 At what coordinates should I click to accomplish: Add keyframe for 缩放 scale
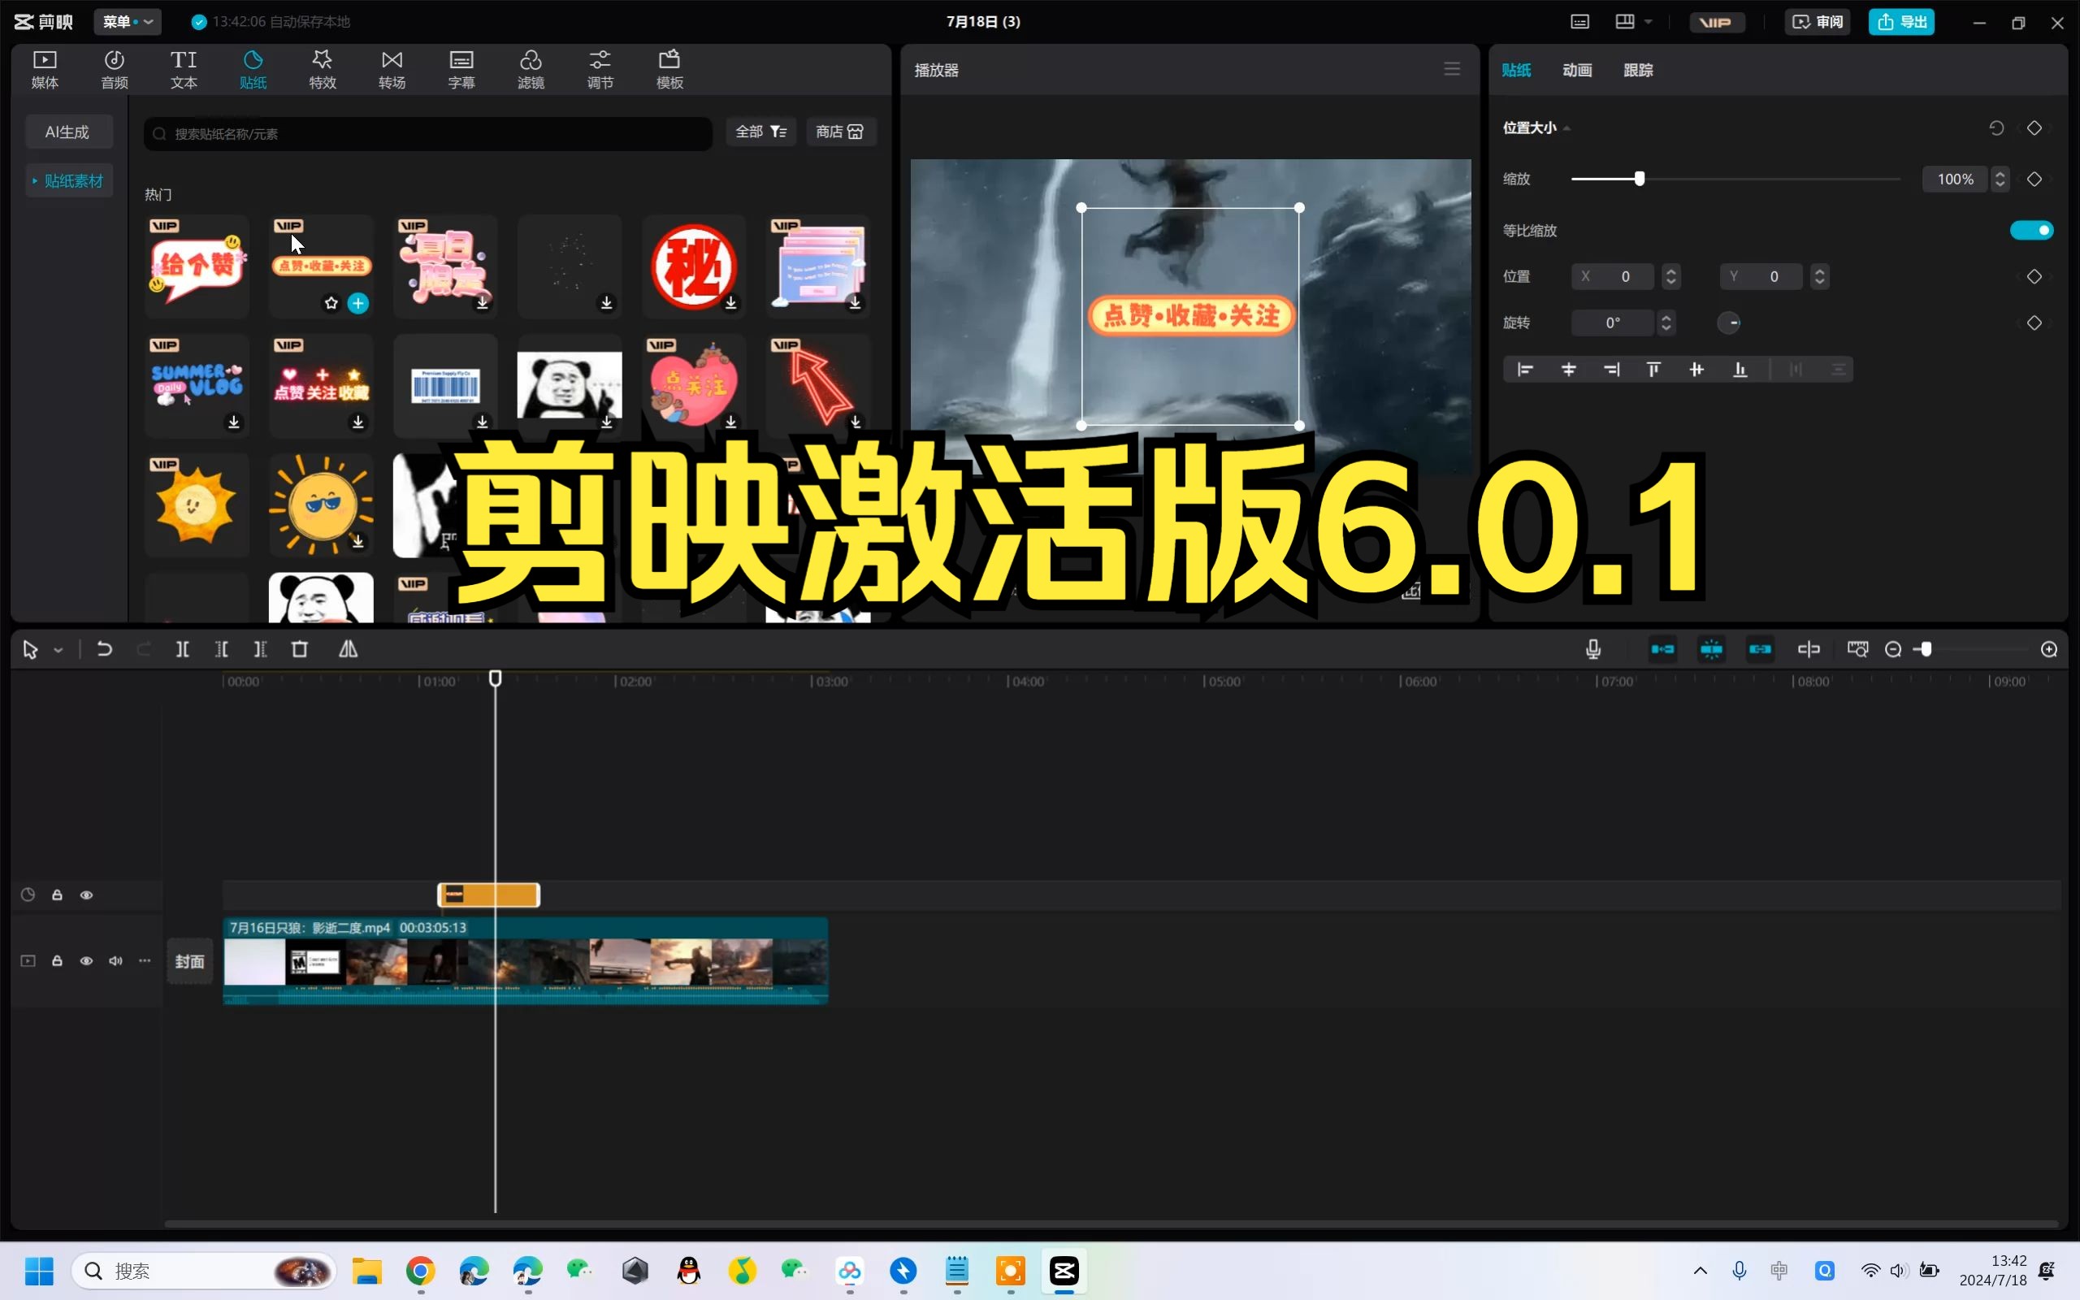pyautogui.click(x=2034, y=179)
